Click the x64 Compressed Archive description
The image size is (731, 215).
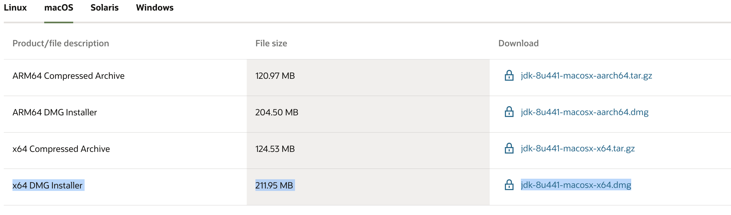pos(61,149)
